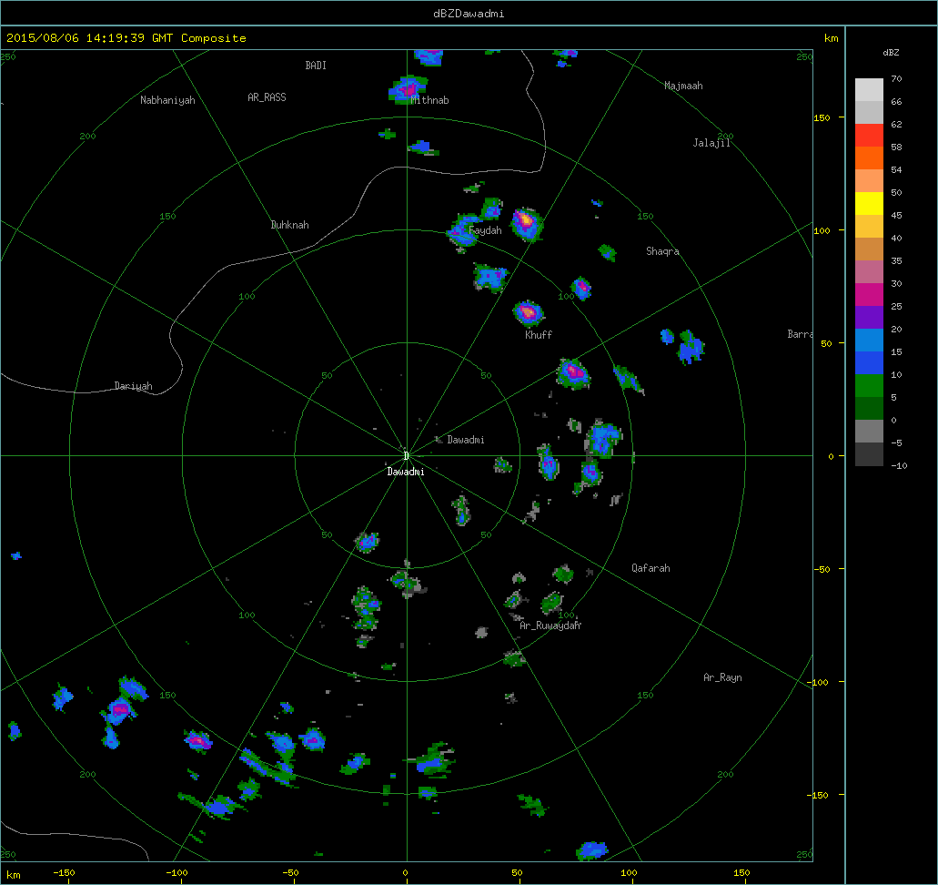The image size is (938, 885).
Task: Click the Dariyah label on left side
Action: tap(134, 386)
